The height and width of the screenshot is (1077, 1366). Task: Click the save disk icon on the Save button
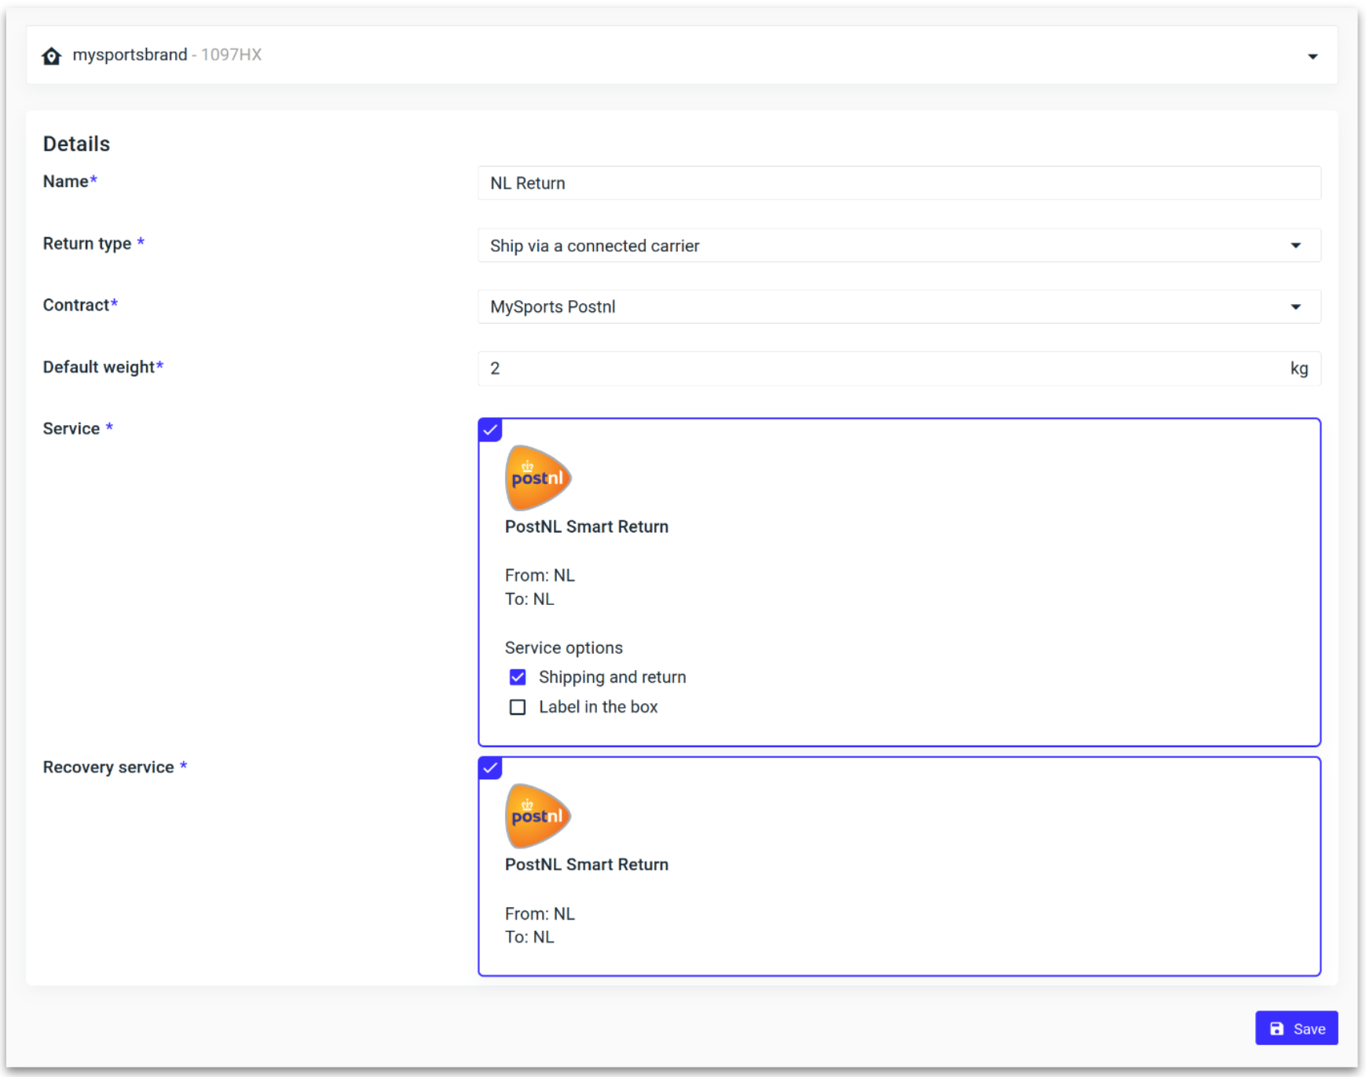(1277, 1028)
